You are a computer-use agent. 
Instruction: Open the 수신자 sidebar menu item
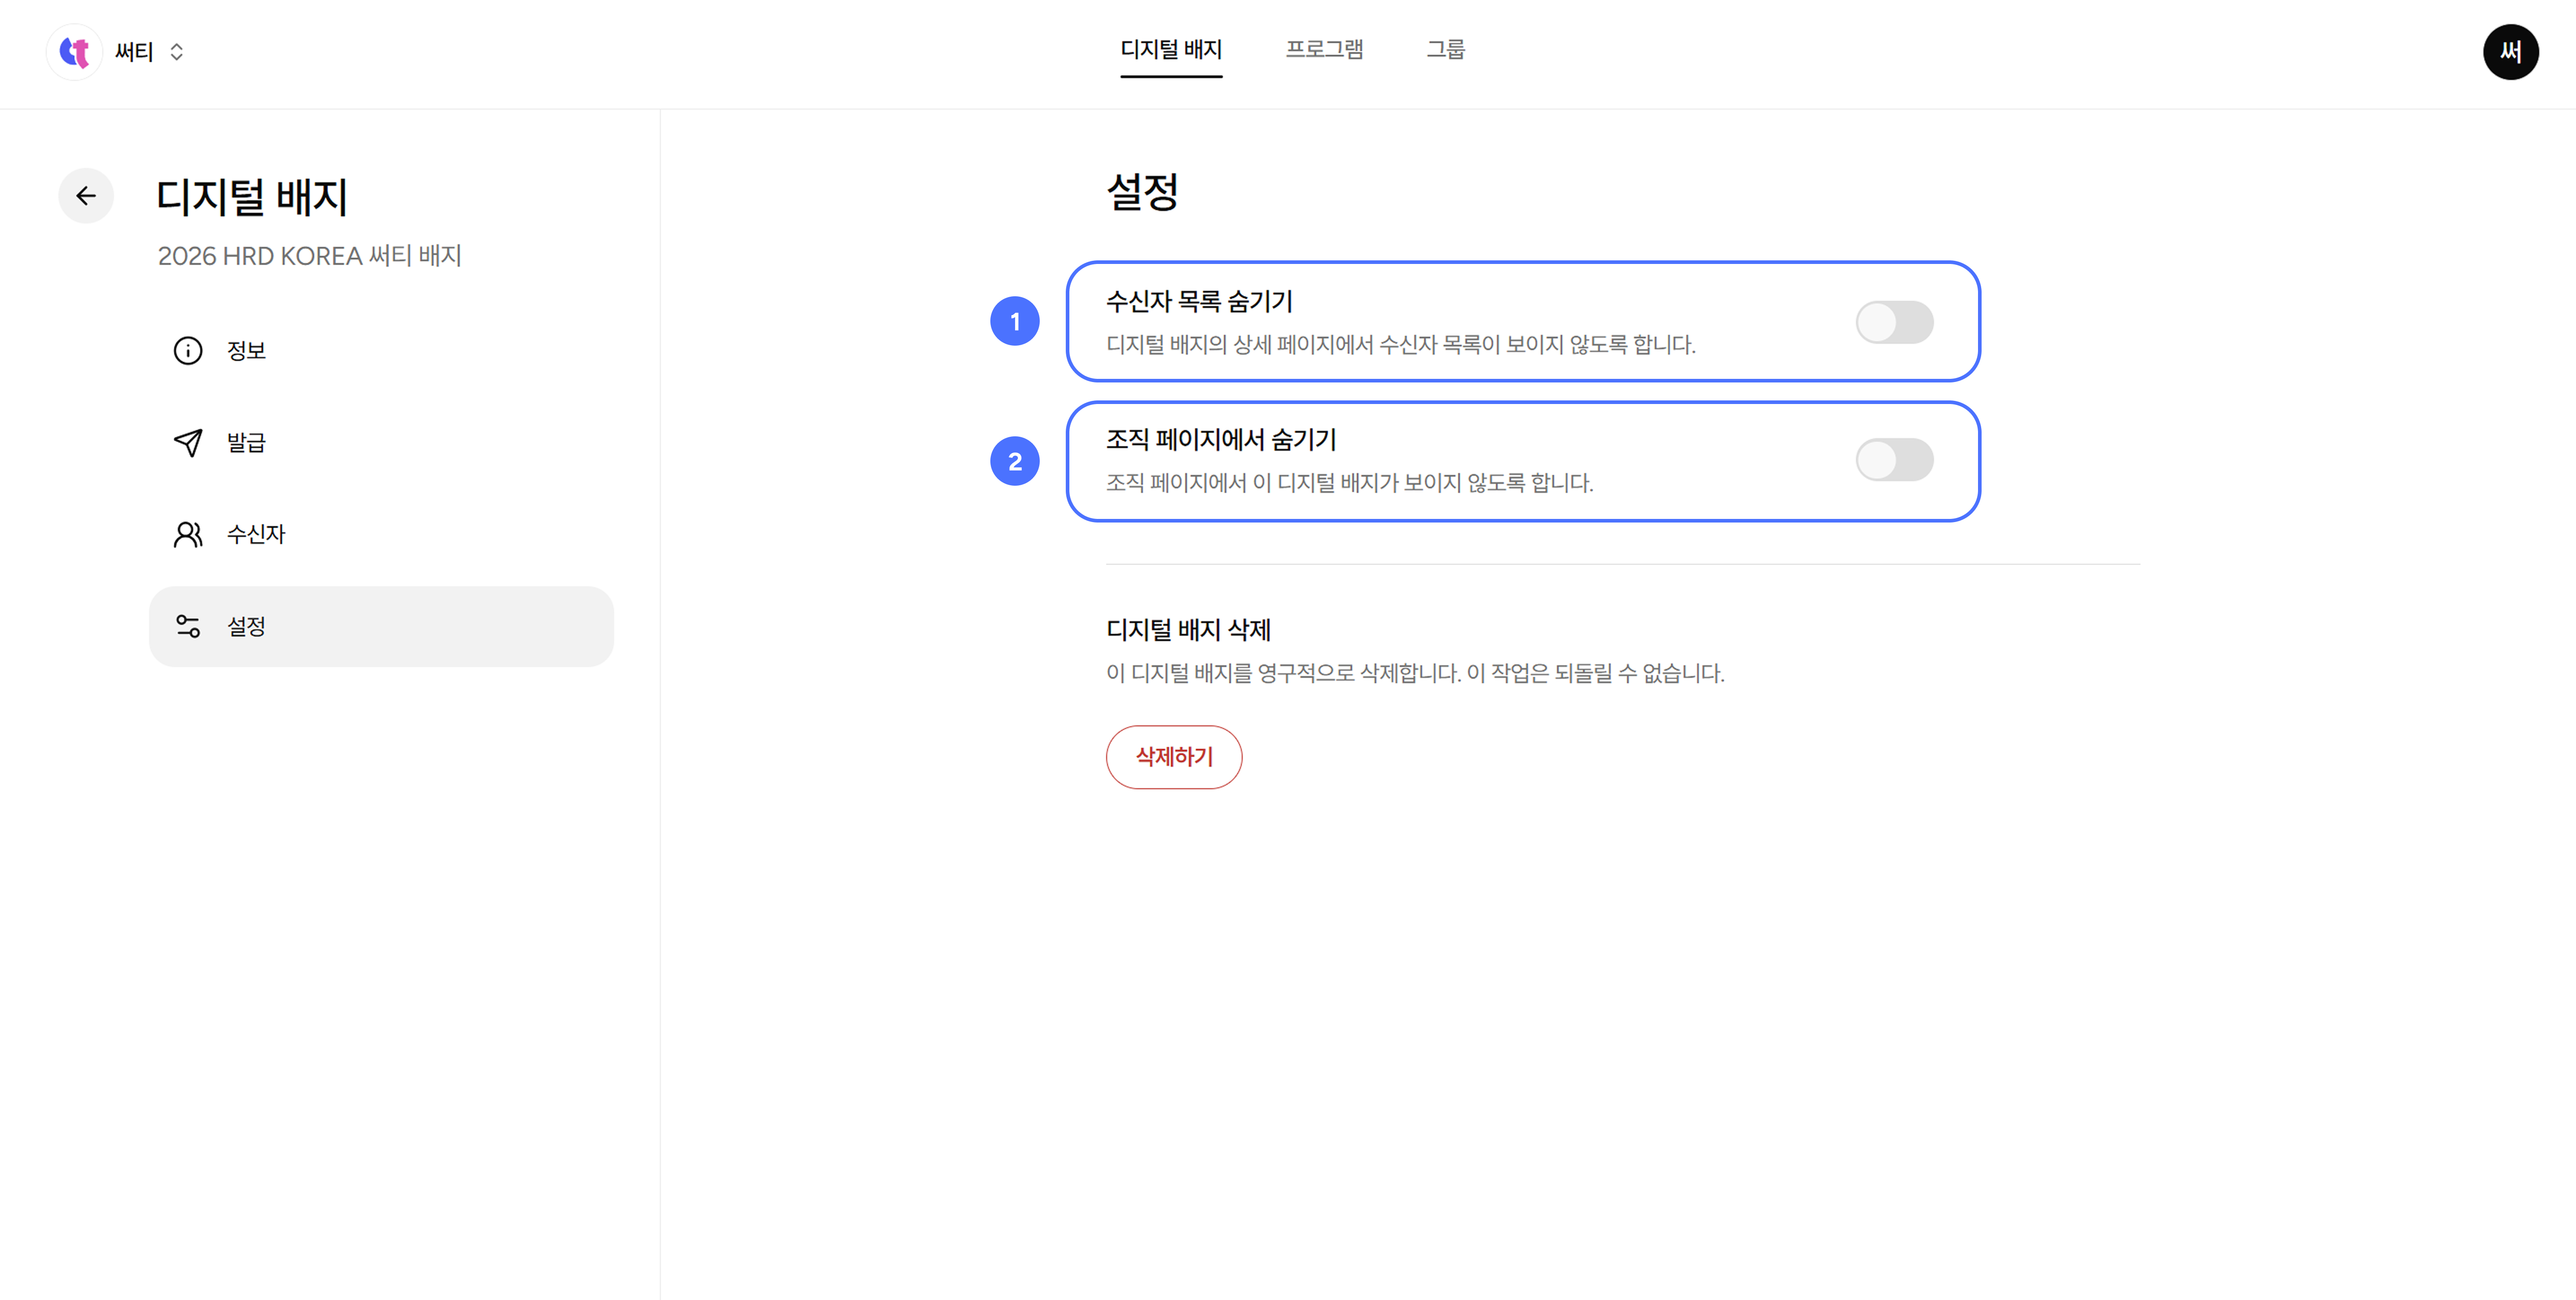point(256,534)
